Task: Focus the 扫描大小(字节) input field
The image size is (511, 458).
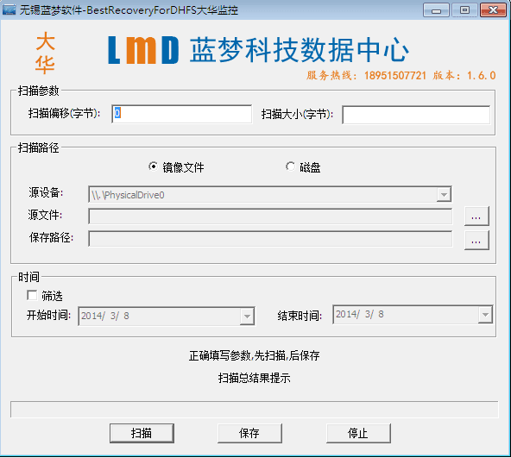Action: point(416,115)
